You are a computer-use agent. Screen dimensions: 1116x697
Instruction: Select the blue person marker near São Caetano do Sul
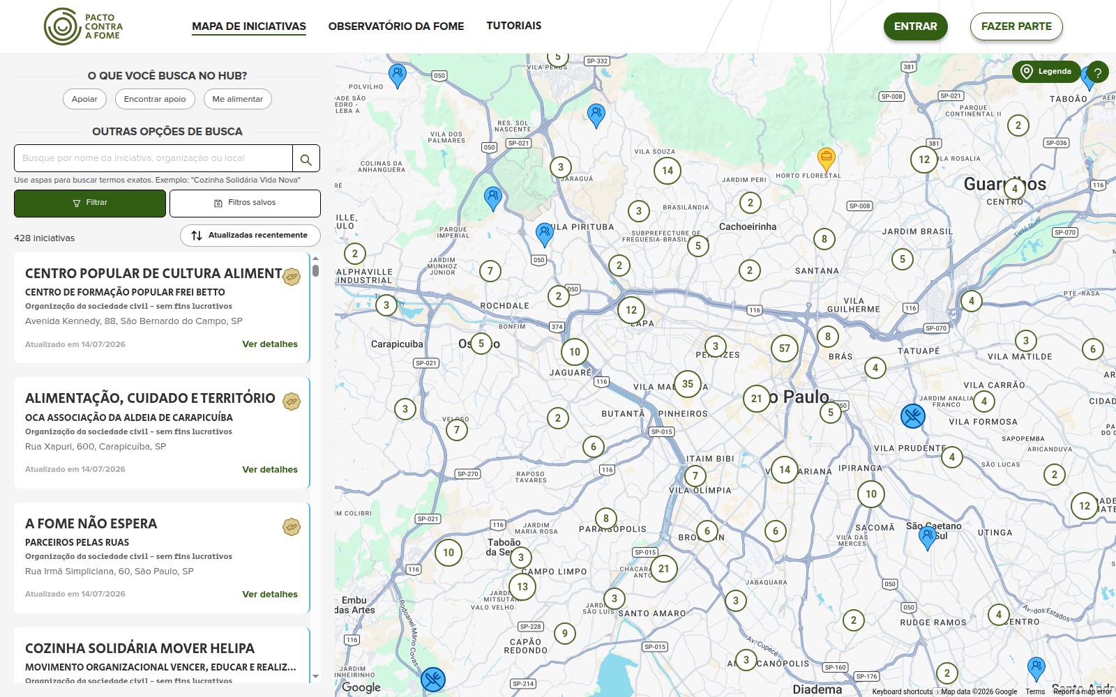(927, 538)
